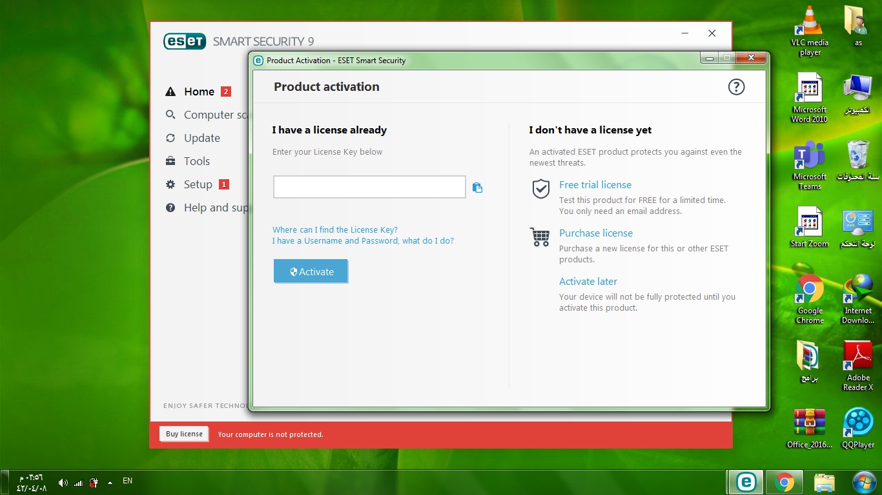Click the Update refresh arrows icon
882x495 pixels.
[x=170, y=138]
